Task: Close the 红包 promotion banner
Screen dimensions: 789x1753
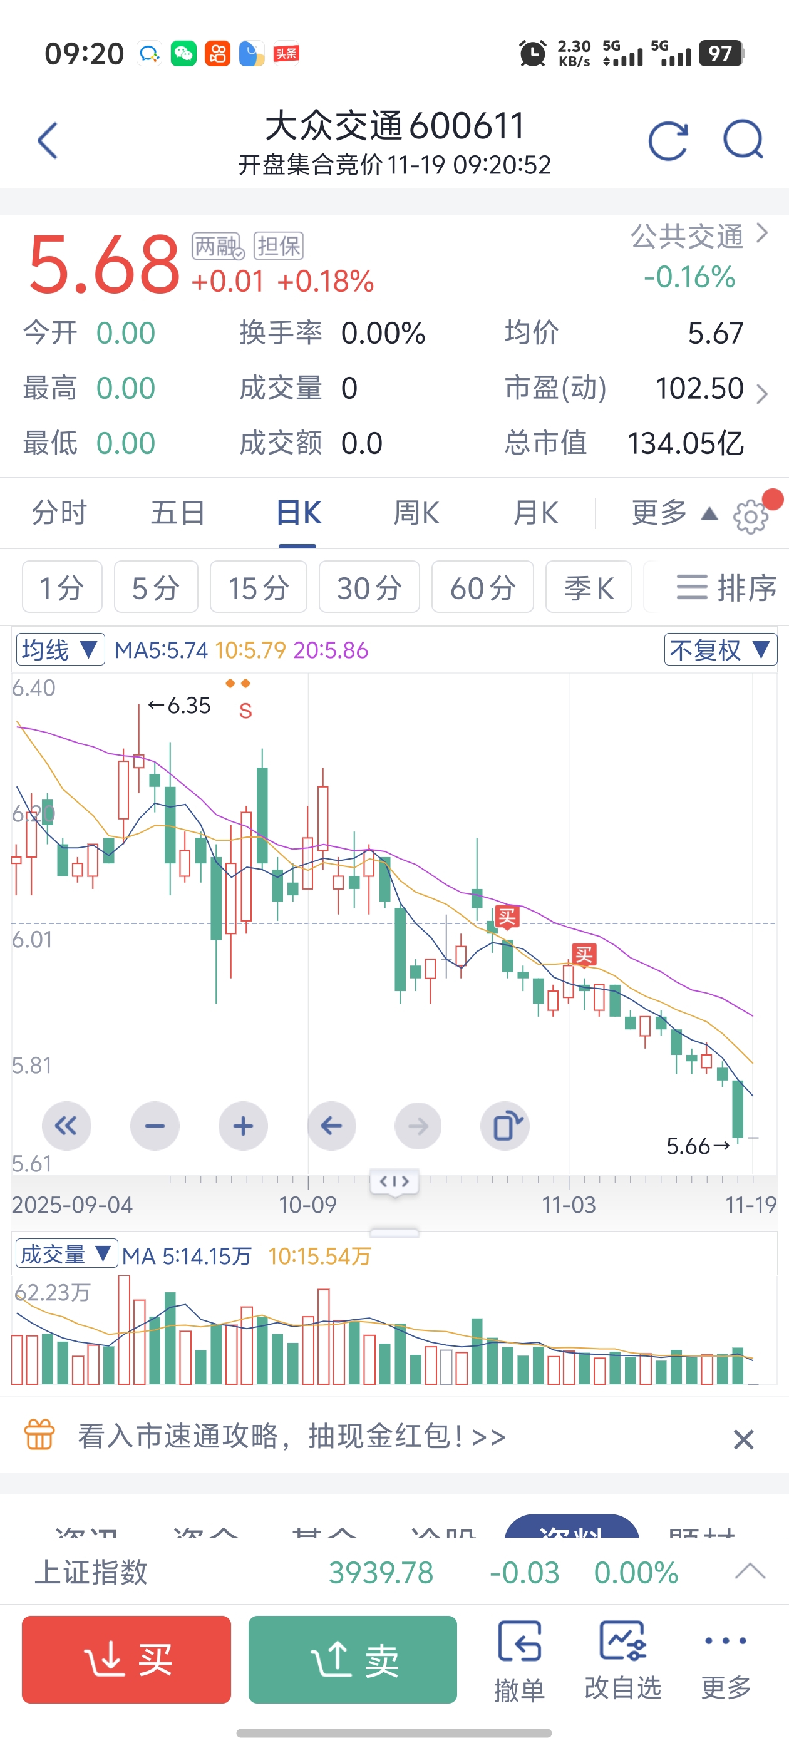Action: (743, 1439)
